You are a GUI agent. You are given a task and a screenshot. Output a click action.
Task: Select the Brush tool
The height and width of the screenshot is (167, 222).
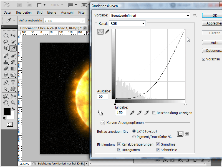(13, 56)
